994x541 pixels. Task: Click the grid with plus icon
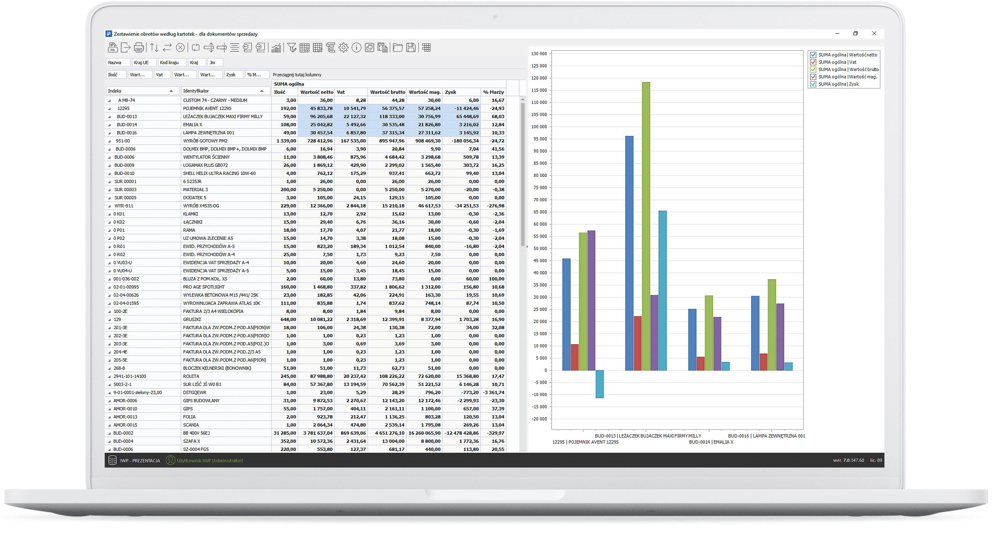(305, 48)
